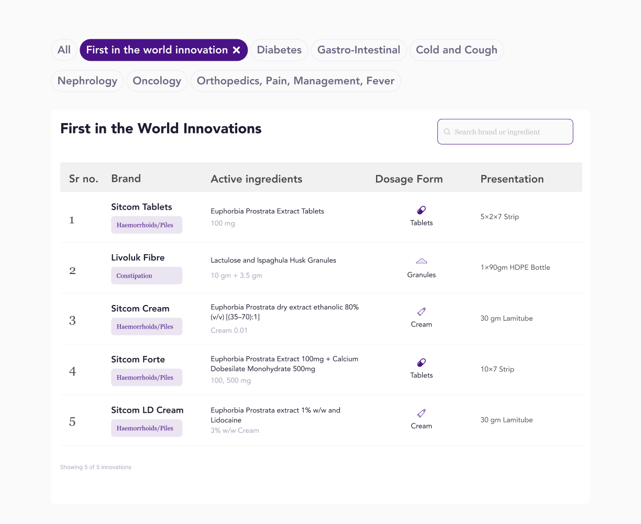Click the tablets icon in Sitcom Tablets row
The height and width of the screenshot is (524, 641).
(421, 210)
